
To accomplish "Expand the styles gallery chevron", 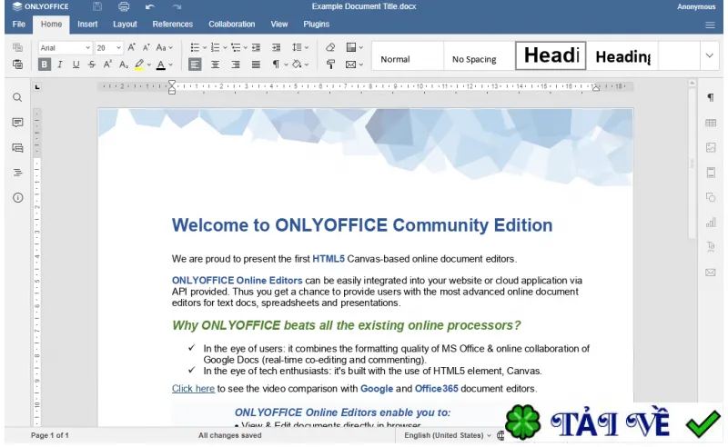I will [x=709, y=55].
